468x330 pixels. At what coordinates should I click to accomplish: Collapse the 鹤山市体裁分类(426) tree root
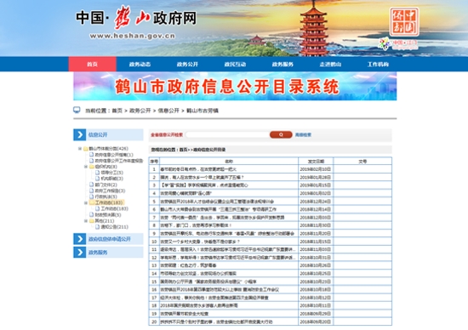[x=80, y=149]
